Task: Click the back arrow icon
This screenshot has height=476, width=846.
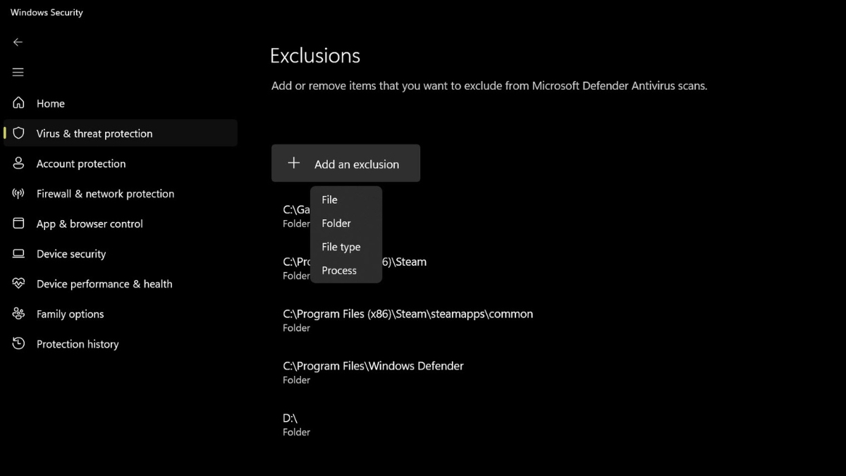Action: click(x=18, y=42)
